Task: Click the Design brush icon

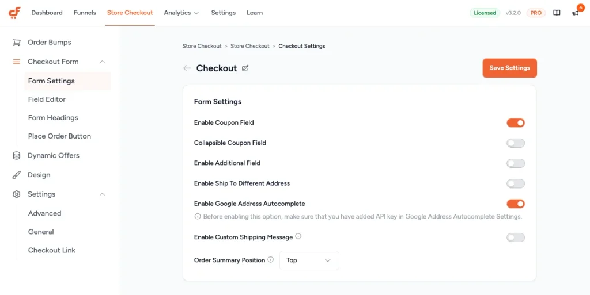Action: tap(16, 175)
